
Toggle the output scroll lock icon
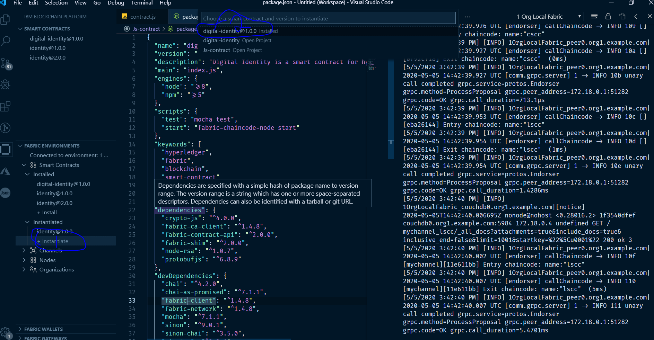pos(608,16)
